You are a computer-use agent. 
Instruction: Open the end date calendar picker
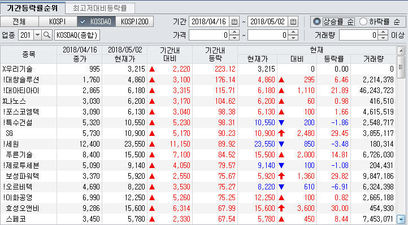(293, 21)
